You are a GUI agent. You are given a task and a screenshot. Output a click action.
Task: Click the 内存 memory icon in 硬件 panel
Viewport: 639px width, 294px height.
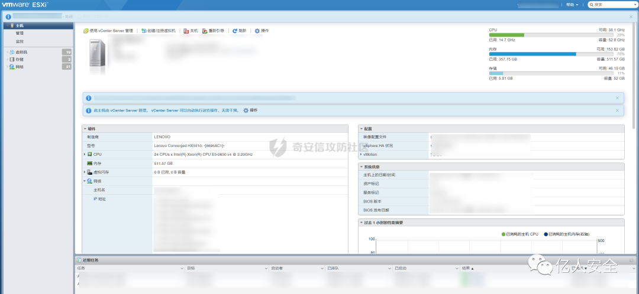coord(90,164)
